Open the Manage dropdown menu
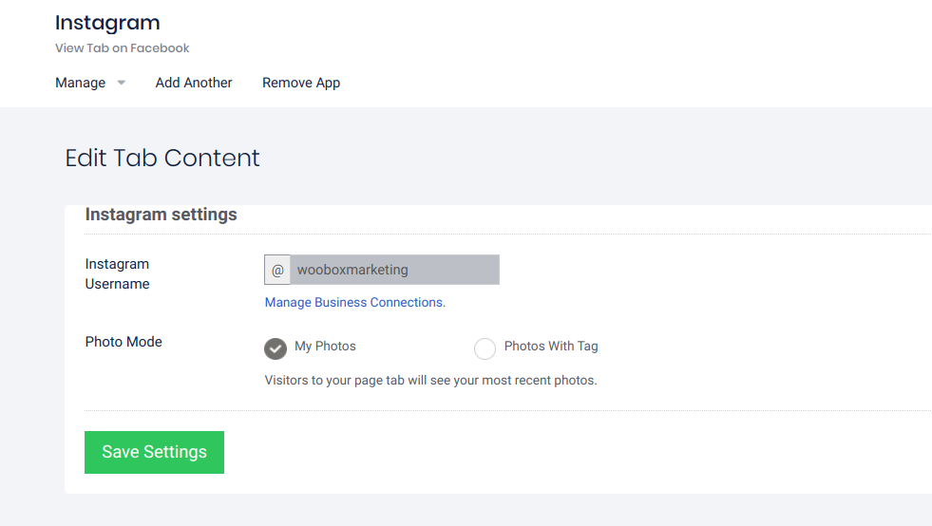 click(x=81, y=83)
